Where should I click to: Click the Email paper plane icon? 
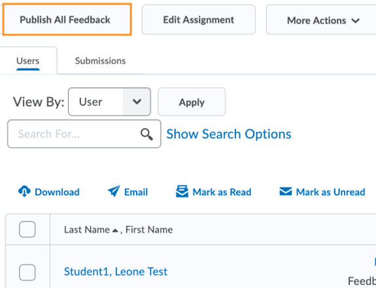[114, 191]
